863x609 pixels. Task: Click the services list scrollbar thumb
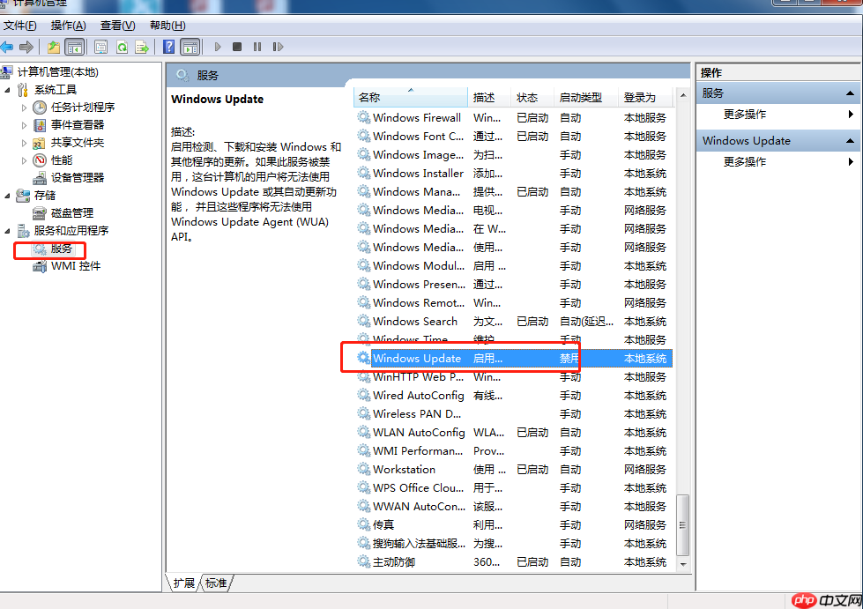click(683, 525)
